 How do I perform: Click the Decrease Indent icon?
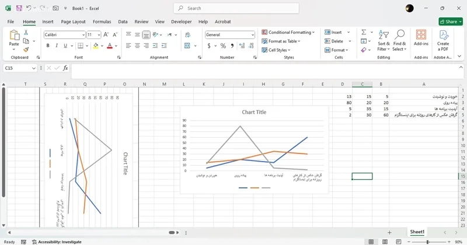point(155,45)
